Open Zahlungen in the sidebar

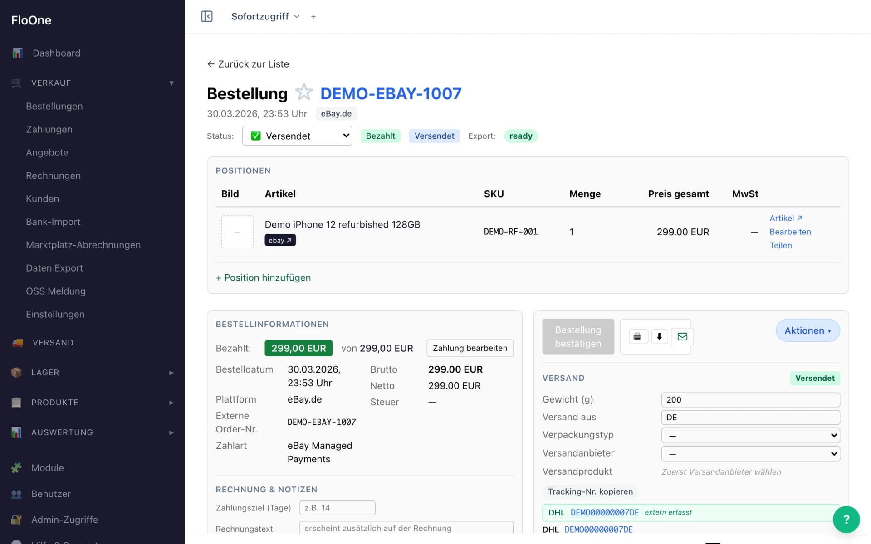pos(49,129)
